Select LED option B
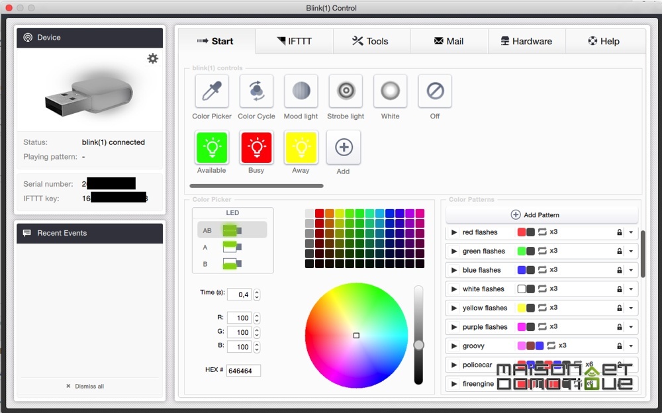The image size is (662, 413). (x=232, y=264)
